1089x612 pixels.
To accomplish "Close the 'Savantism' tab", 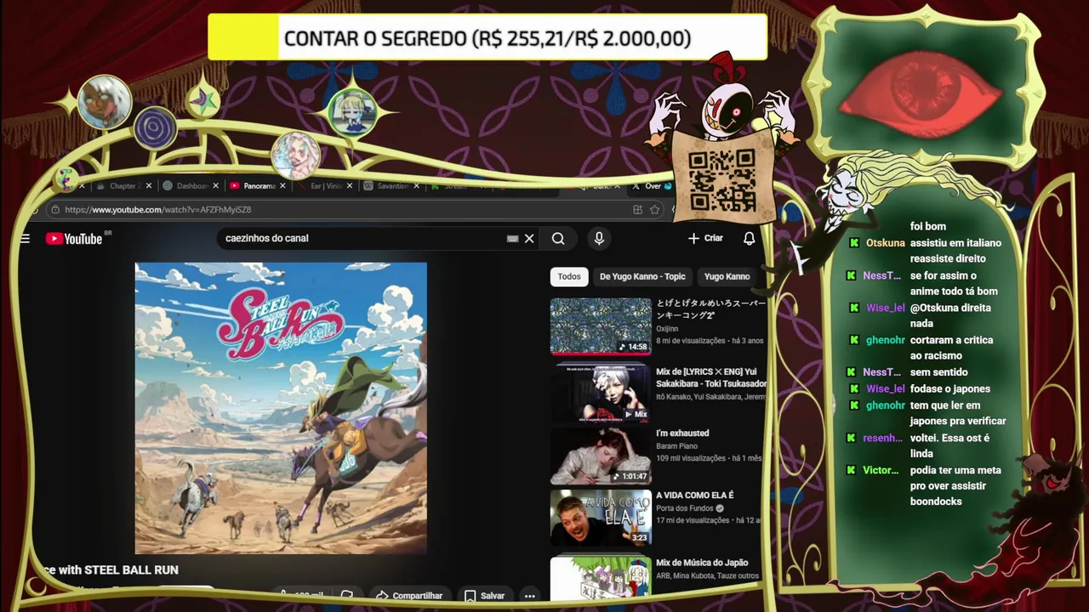I will coord(416,186).
